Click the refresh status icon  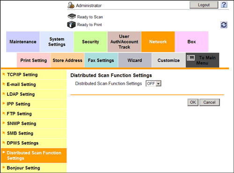click(224, 25)
